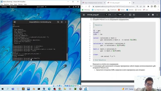Close the 013-lab_prog.pdf tab

pyautogui.click(x=130, y=3)
